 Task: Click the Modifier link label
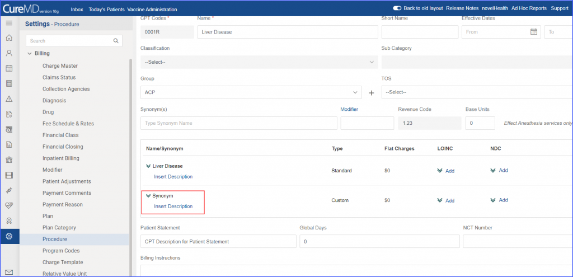[349, 109]
